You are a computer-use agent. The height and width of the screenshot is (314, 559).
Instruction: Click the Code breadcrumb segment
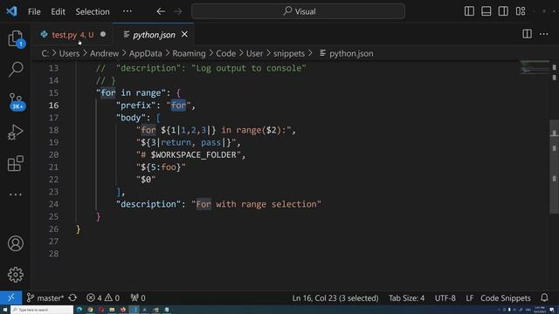(x=225, y=53)
